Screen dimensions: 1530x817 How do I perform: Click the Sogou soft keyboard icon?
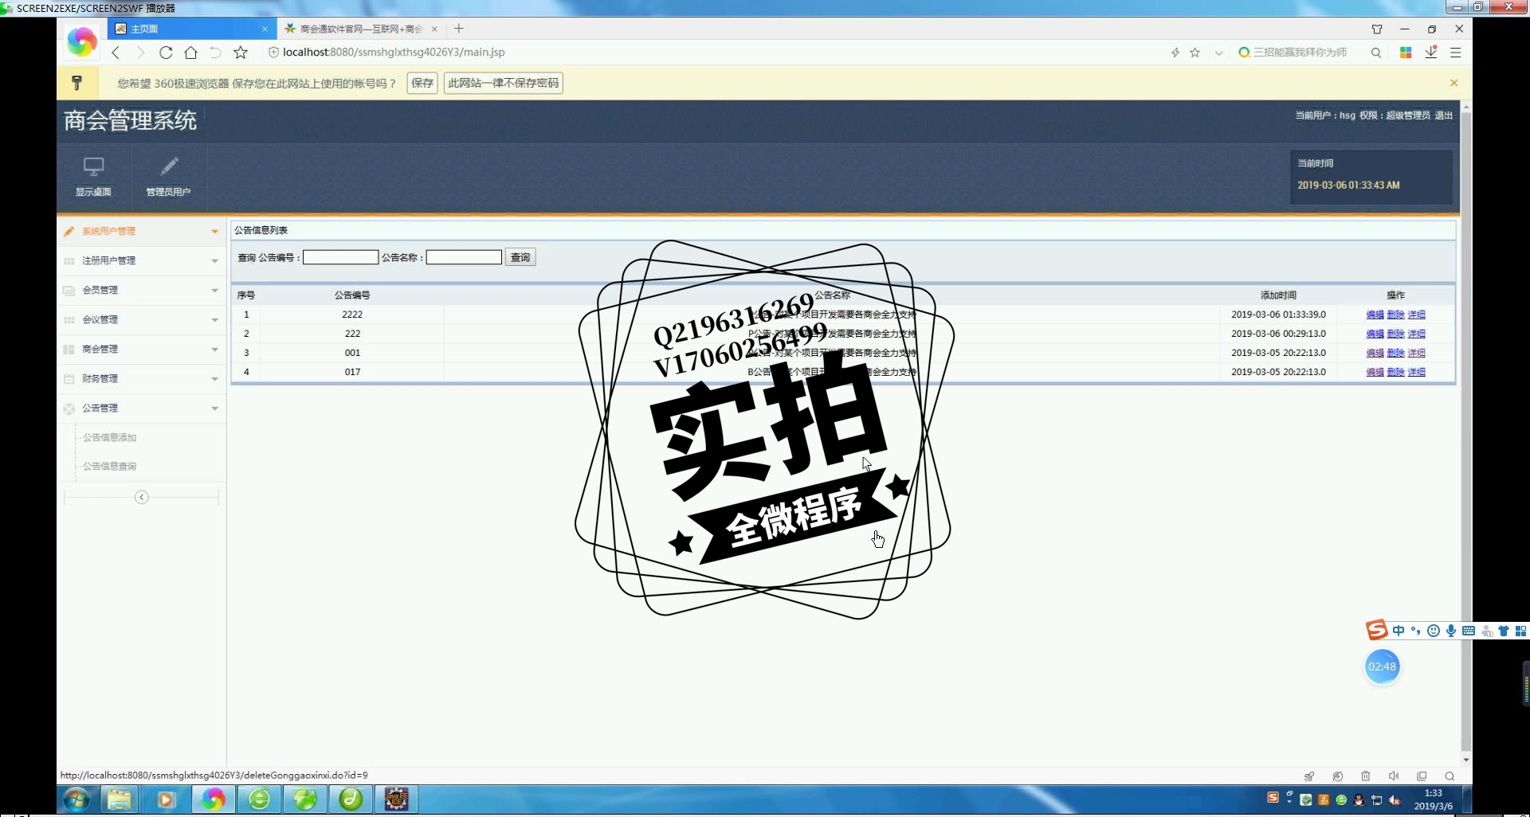(x=1469, y=631)
